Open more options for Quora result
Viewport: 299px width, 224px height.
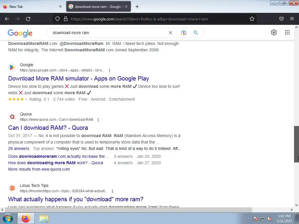pos(98,120)
